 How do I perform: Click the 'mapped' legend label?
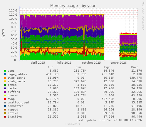click(13, 110)
